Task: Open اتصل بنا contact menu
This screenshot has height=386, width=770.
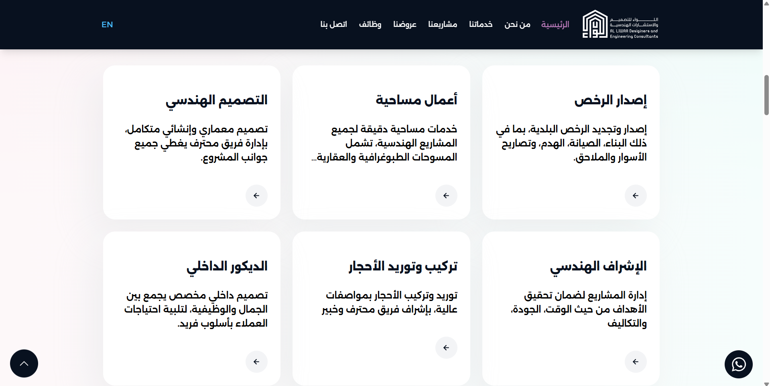Action: coord(333,24)
